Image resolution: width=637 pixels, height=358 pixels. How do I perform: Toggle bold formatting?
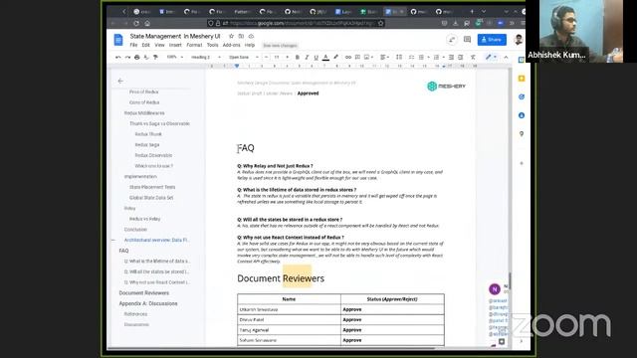297,58
